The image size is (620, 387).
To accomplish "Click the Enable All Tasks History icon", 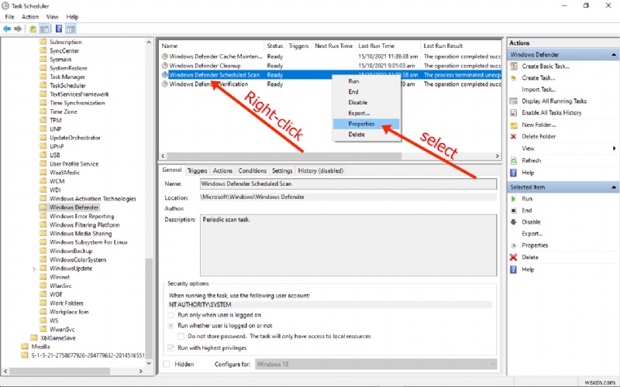I will pyautogui.click(x=514, y=113).
